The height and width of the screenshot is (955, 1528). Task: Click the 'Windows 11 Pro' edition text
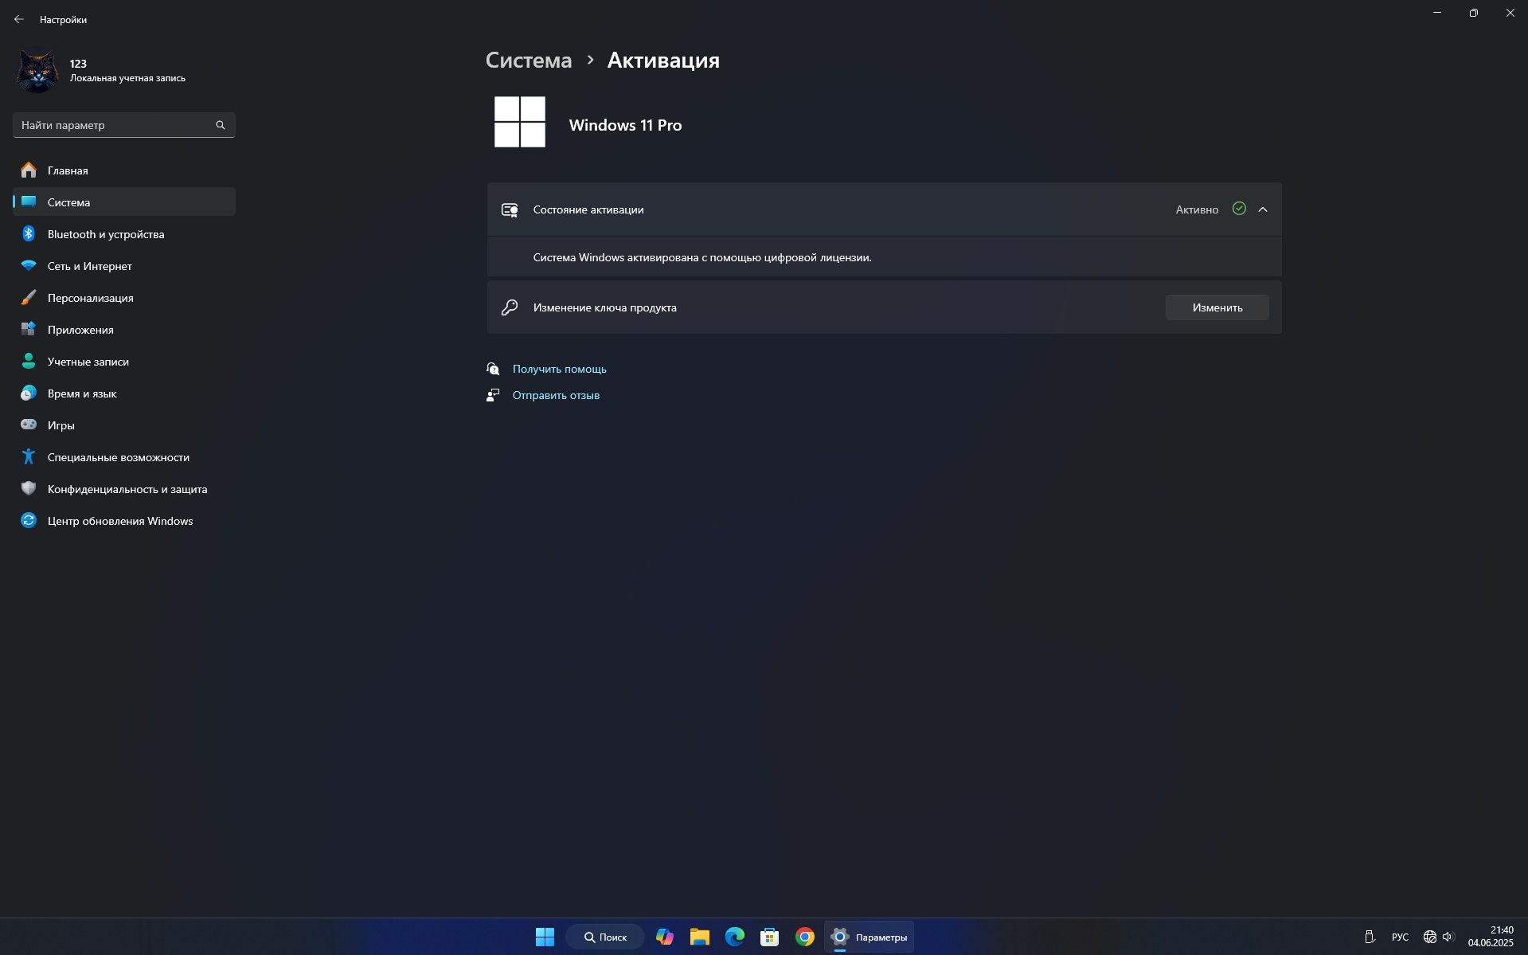(625, 125)
